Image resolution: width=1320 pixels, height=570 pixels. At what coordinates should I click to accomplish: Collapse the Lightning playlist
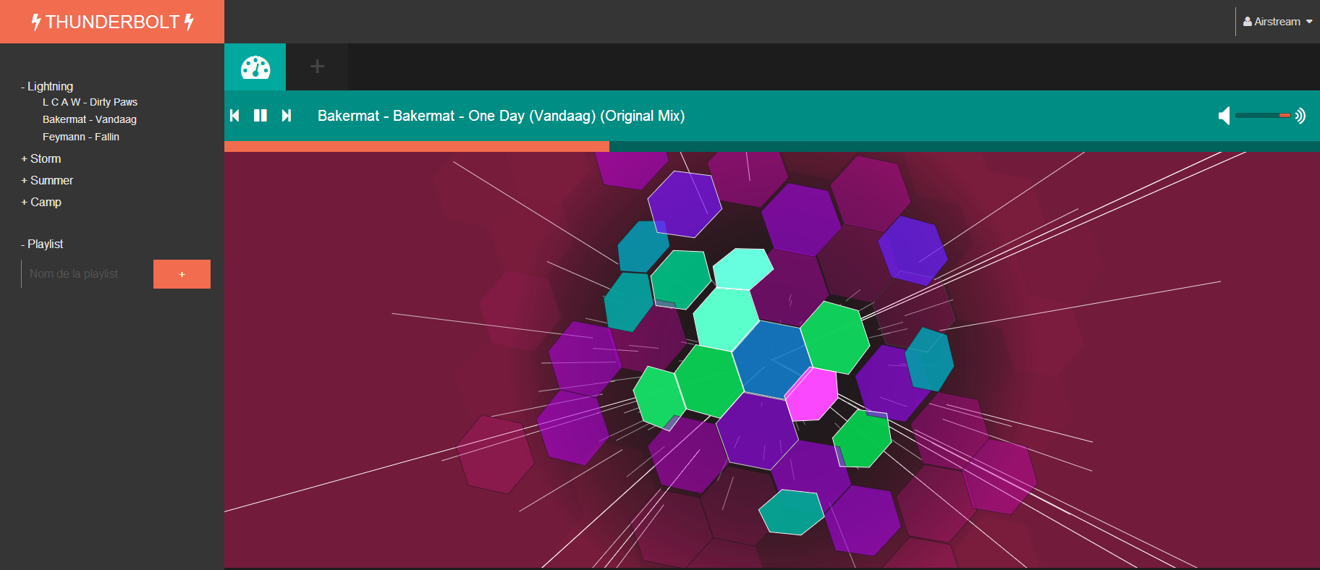(47, 86)
